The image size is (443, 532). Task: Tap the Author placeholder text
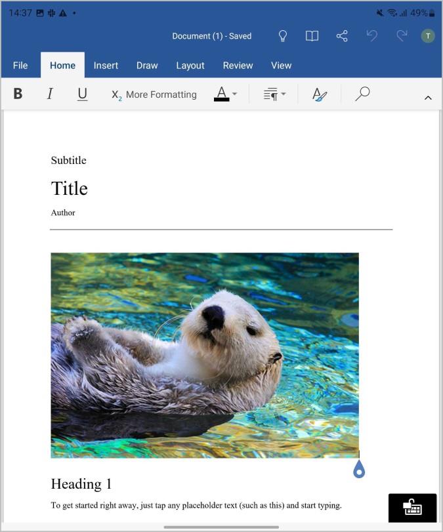pos(63,213)
